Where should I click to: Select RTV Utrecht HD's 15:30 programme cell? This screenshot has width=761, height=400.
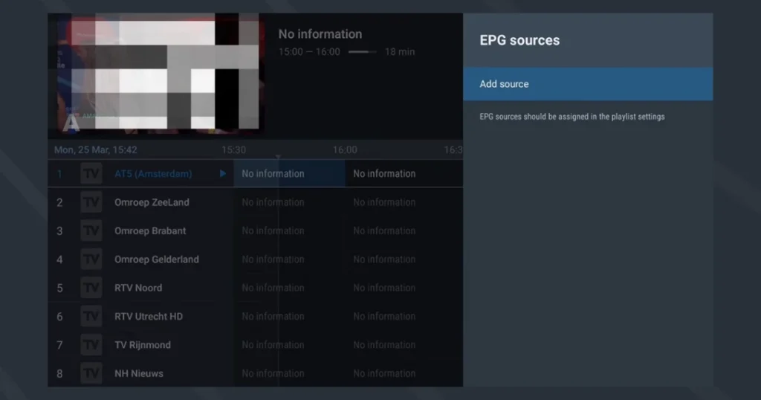(x=289, y=317)
